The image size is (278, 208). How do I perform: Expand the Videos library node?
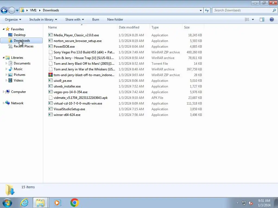pos(7,80)
